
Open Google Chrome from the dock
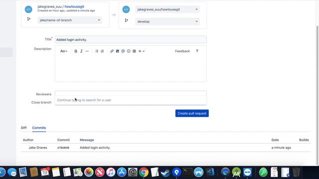[144, 173]
